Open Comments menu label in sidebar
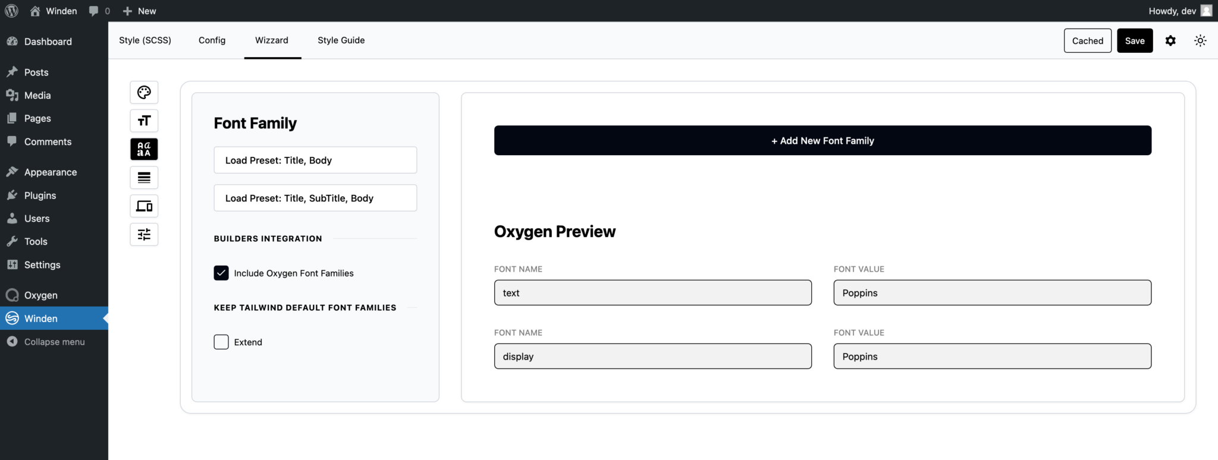The height and width of the screenshot is (460, 1218). pyautogui.click(x=48, y=141)
